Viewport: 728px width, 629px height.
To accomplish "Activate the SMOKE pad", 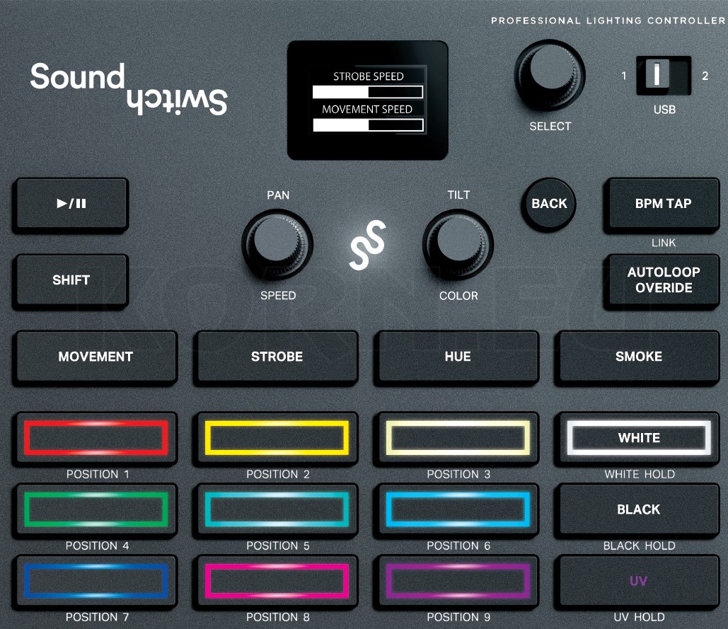I will point(637,357).
